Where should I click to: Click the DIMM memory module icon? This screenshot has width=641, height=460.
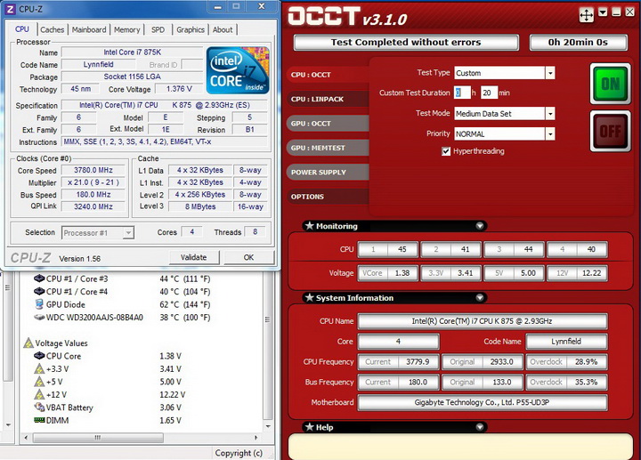(39, 420)
